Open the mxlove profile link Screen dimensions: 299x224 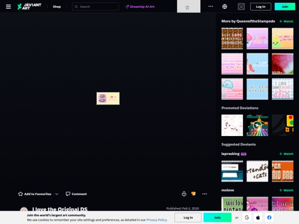coord(228,190)
